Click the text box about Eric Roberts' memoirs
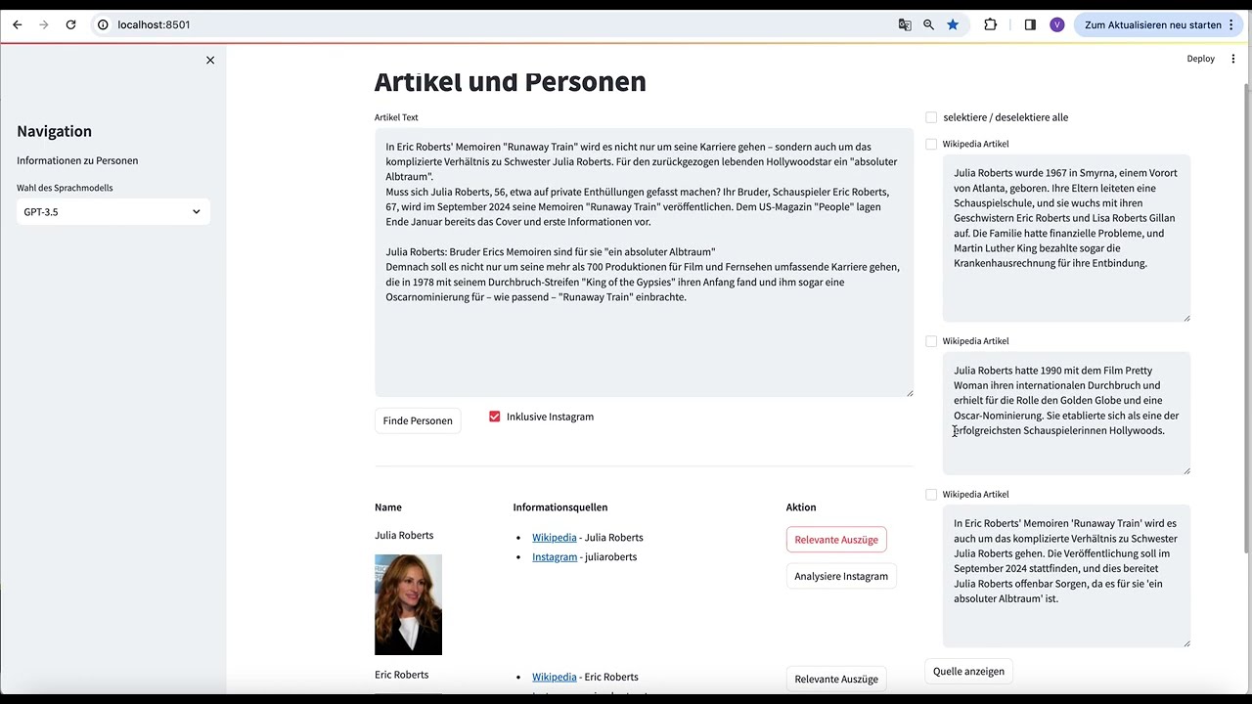This screenshot has height=704, width=1252. [1066, 576]
